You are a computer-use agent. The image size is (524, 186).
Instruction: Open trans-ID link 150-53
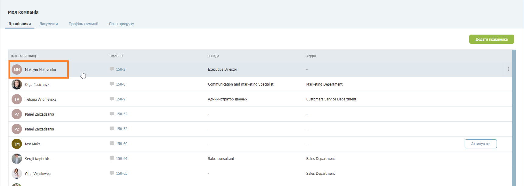[121, 129]
